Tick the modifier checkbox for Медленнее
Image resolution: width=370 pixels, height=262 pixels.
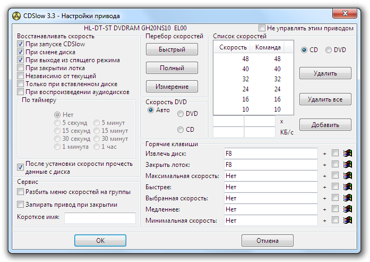335,209
